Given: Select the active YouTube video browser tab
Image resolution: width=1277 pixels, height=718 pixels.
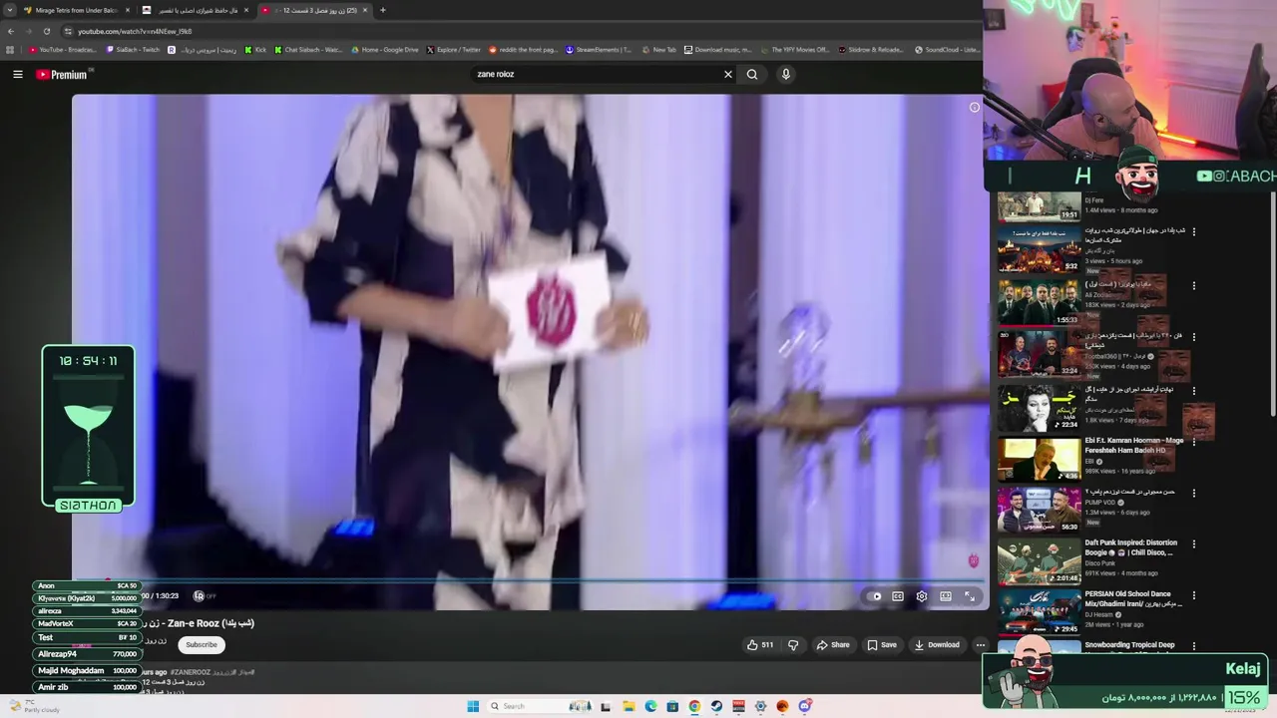Looking at the screenshot, I should click(x=314, y=10).
